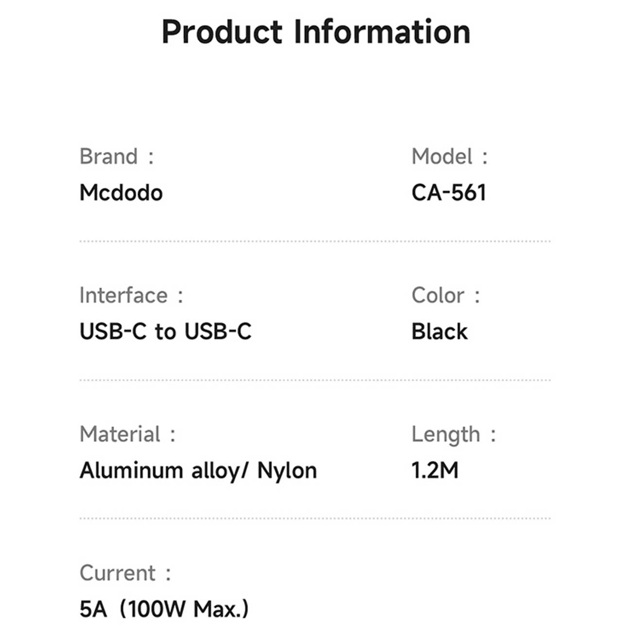Click the Model label

pyautogui.click(x=442, y=157)
